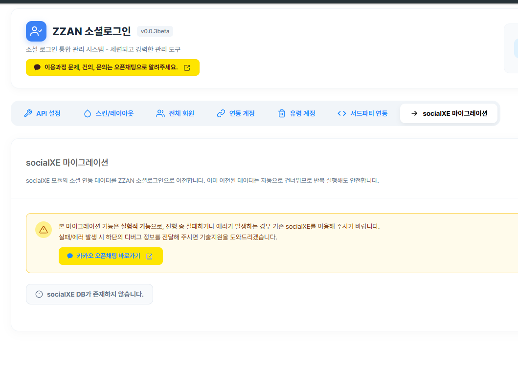Click the droplet icon for skin/layout
The height and width of the screenshot is (367, 518).
pyautogui.click(x=87, y=113)
